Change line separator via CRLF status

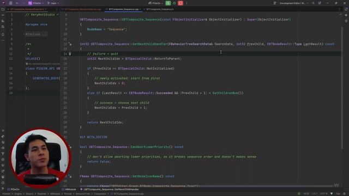click(x=315, y=194)
